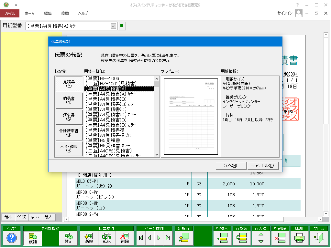Open the 候補 candidates tool
This screenshot has width=331, height=248.
pyautogui.click(x=33, y=238)
